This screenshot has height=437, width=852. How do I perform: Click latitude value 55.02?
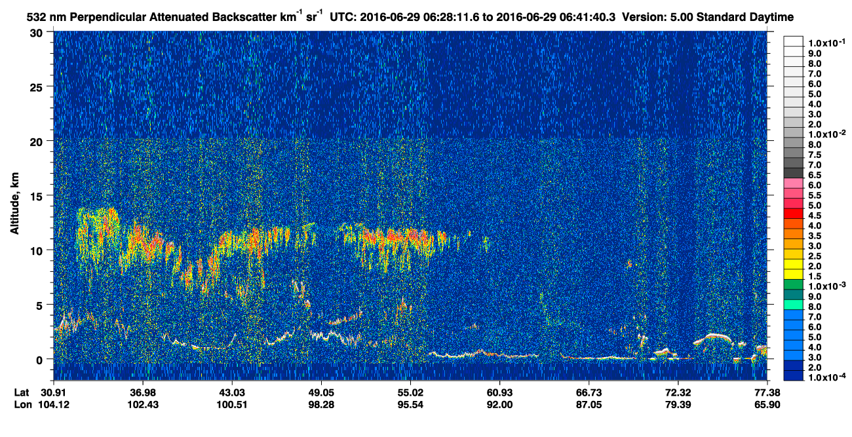tap(410, 392)
